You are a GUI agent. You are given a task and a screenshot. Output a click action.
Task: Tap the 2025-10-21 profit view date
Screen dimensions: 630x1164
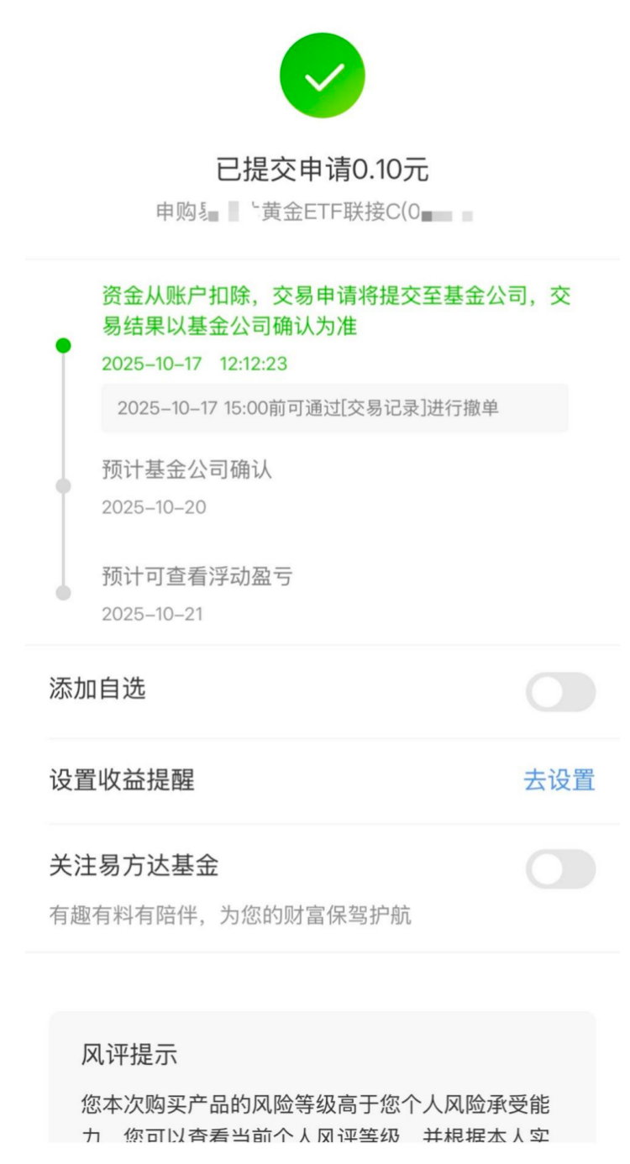pos(153,614)
